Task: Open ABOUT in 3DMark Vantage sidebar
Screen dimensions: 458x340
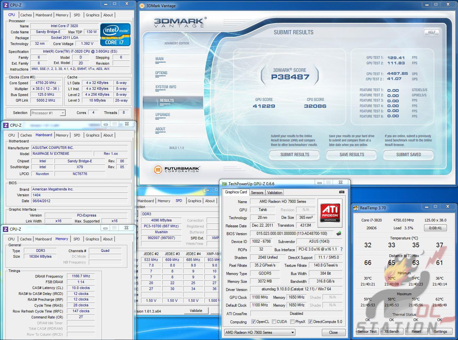Action: [160, 129]
